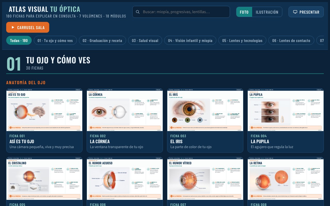Click the 'TU OJO Y CÓMO VES' section heading

pos(58,60)
